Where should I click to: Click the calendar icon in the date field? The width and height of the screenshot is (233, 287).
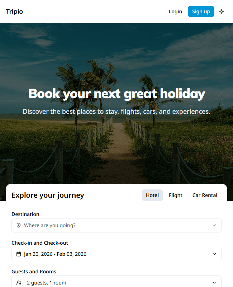(x=19, y=254)
